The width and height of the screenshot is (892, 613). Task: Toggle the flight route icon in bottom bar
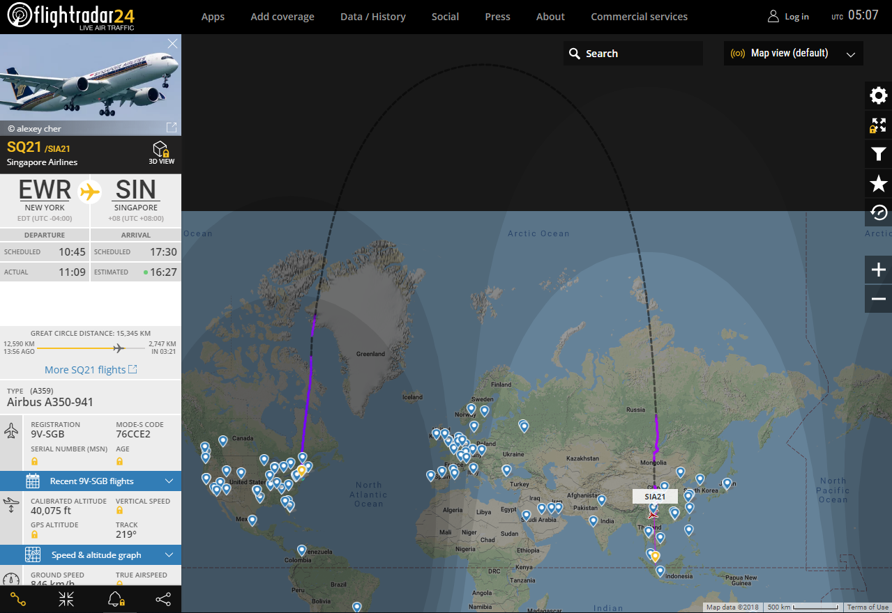[18, 599]
